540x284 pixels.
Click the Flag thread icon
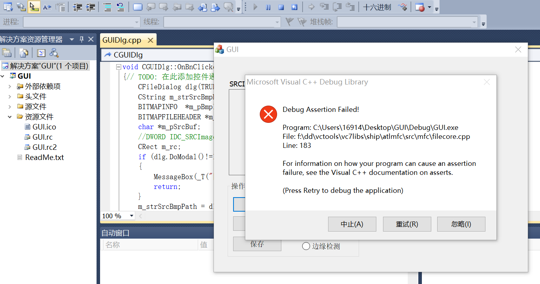click(290, 22)
